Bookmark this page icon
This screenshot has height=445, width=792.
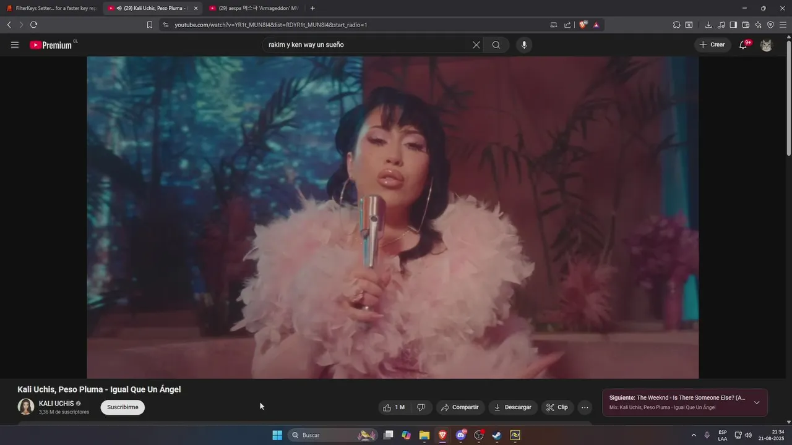150,25
